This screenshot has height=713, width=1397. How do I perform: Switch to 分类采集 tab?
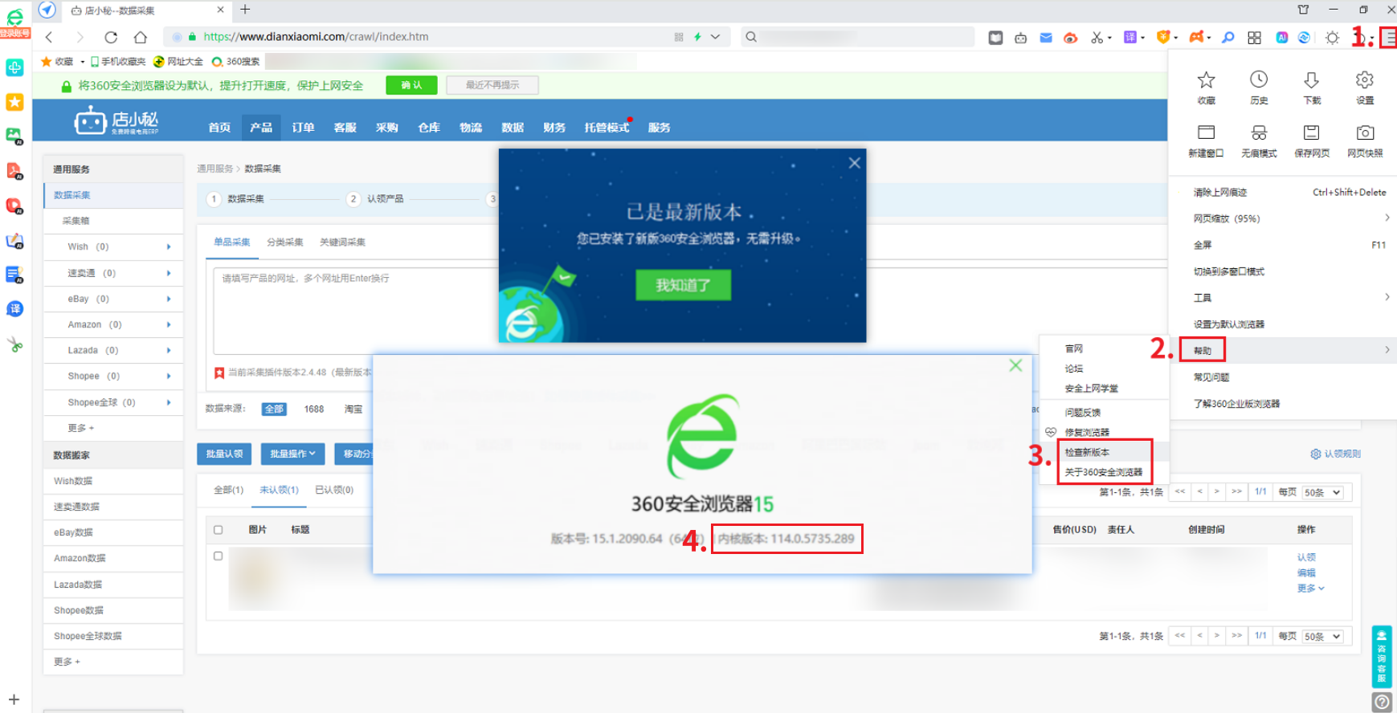click(285, 242)
